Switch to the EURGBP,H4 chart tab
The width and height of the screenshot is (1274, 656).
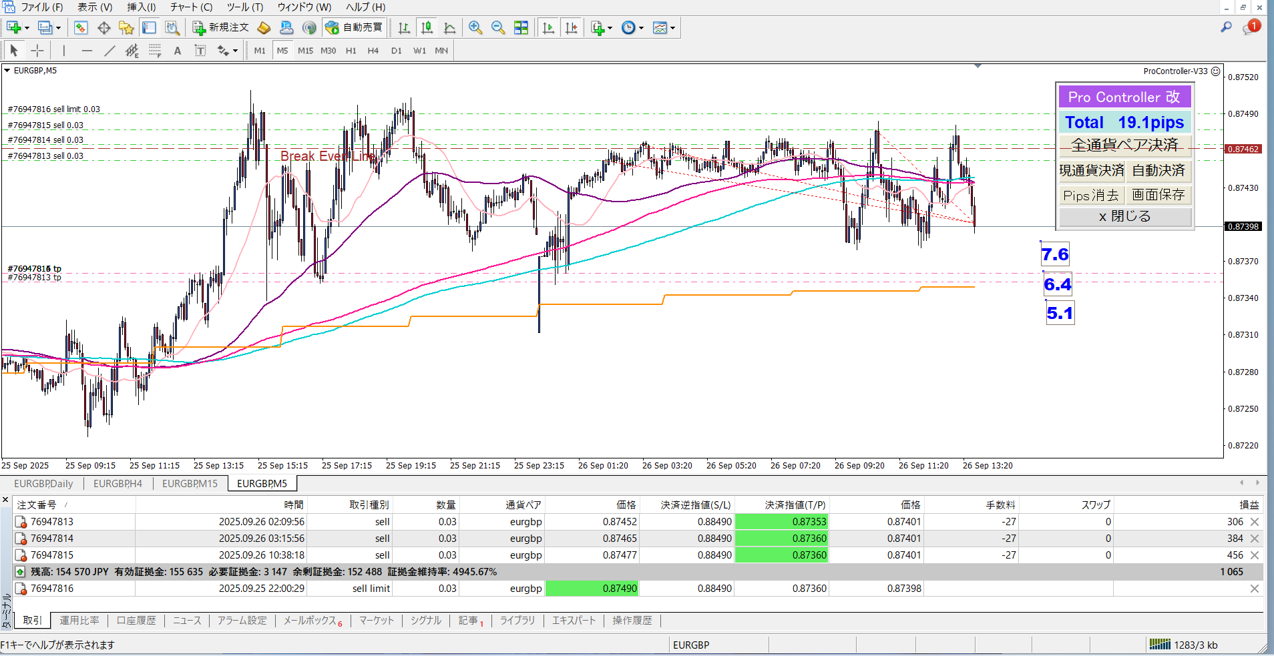[118, 484]
